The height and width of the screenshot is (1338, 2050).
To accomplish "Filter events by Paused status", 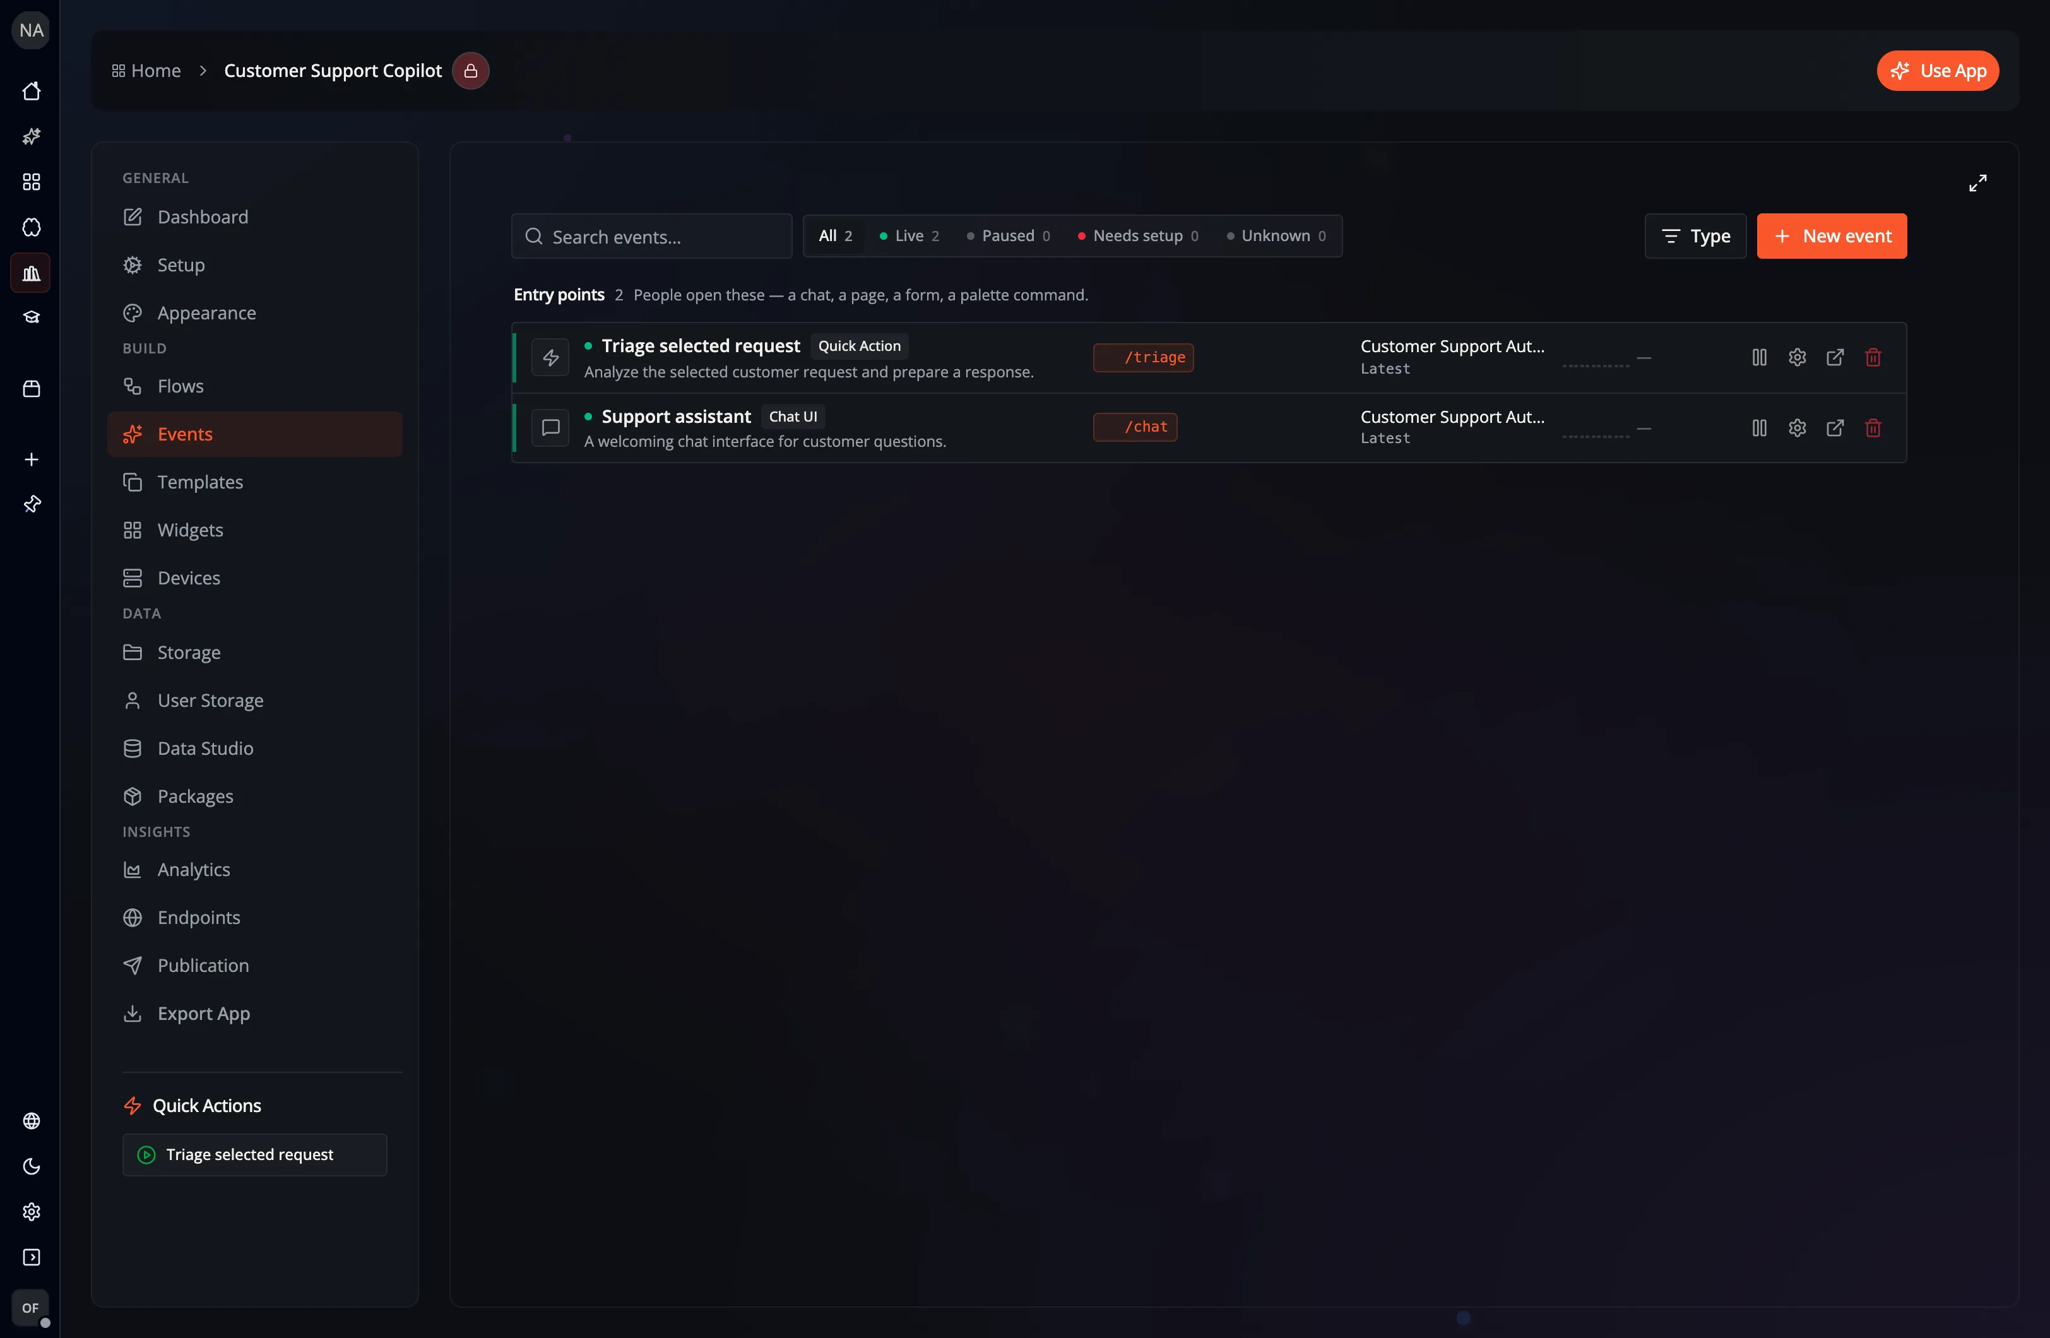I will [x=1008, y=236].
